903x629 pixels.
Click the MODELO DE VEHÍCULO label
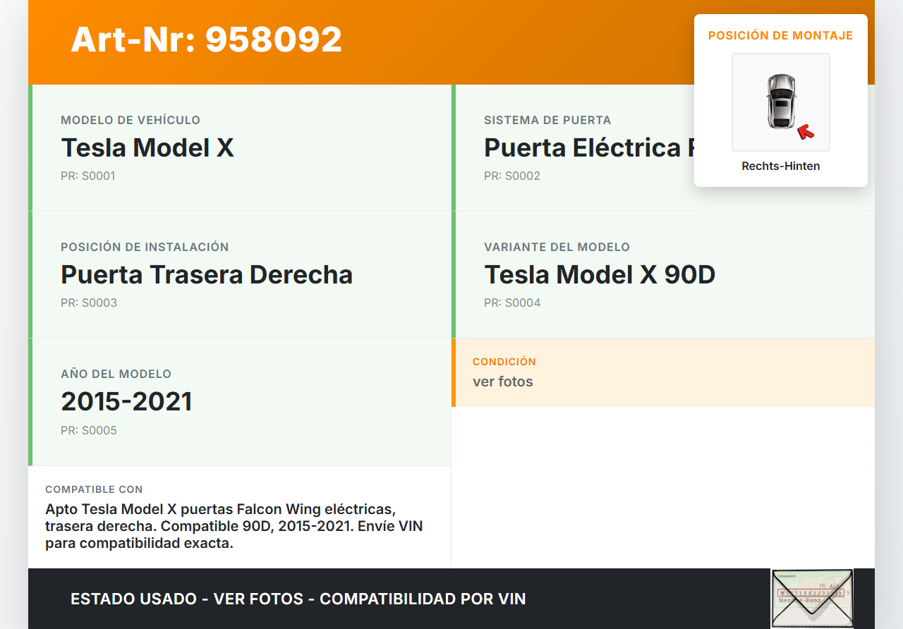click(131, 121)
